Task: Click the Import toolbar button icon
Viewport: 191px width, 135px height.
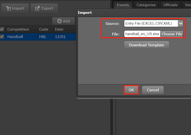Action: tap(8, 8)
